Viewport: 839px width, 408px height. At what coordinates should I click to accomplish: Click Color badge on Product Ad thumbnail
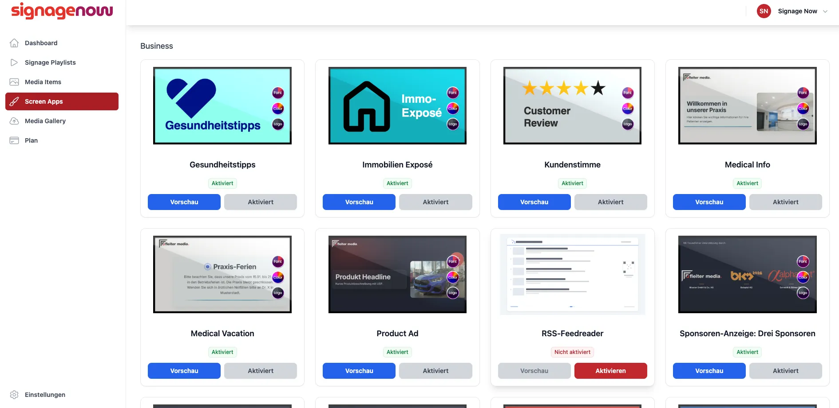coord(453,277)
